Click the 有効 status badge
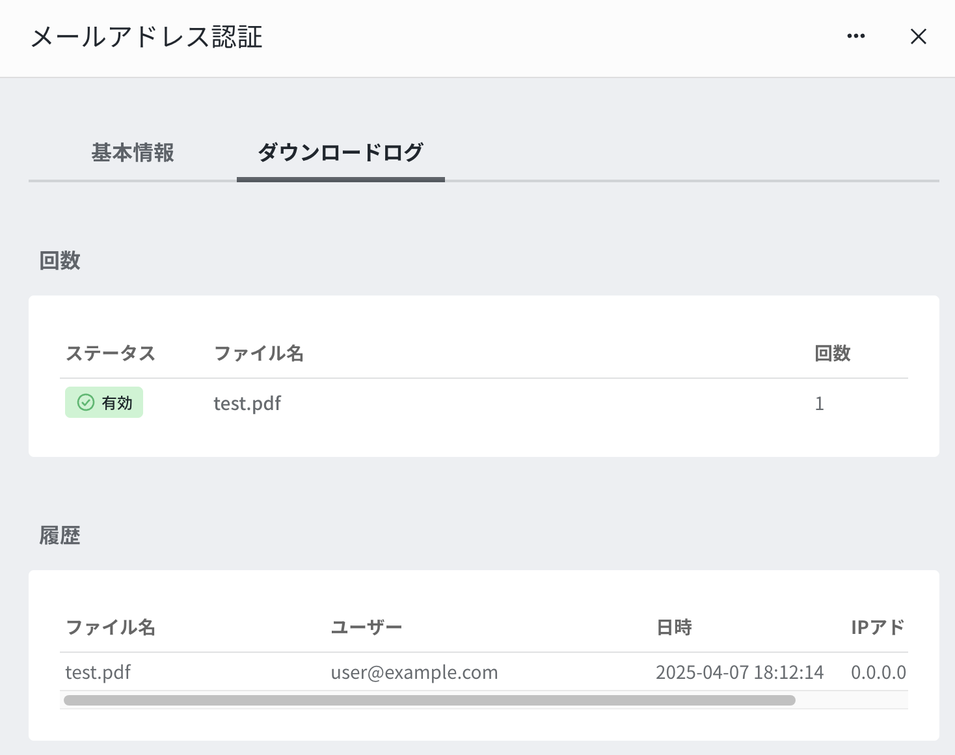Screen dimensions: 955x755 pyautogui.click(x=104, y=403)
